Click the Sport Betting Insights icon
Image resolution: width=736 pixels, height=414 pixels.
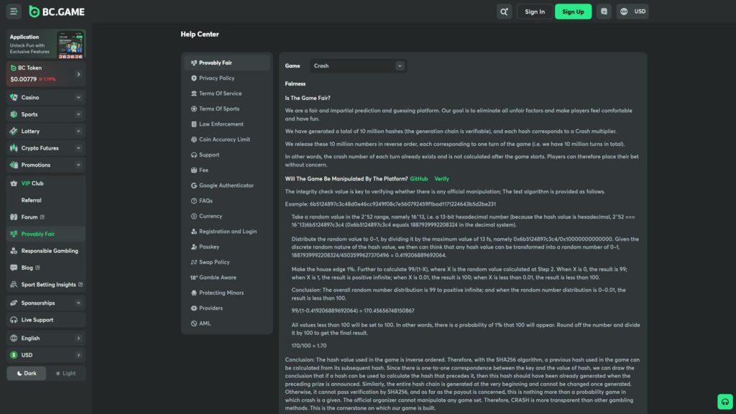point(14,285)
